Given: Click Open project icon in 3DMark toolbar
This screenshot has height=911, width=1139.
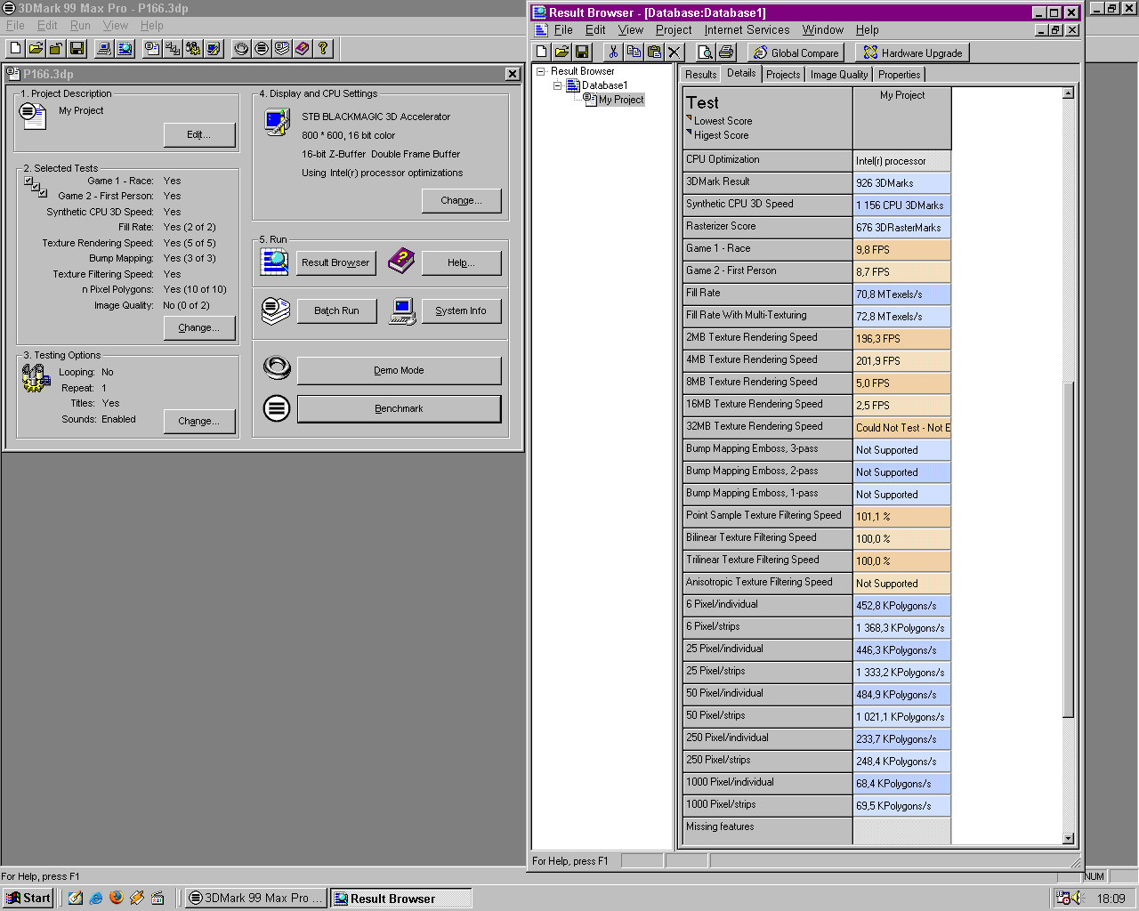Looking at the screenshot, I should [36, 48].
